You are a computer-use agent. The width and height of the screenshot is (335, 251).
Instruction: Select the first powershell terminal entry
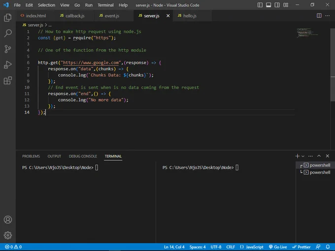[315, 165]
